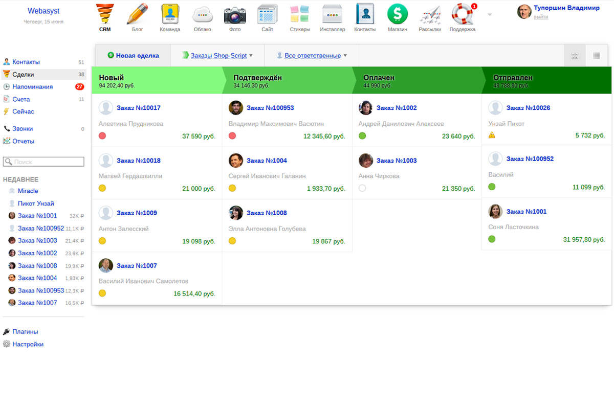Open deal Заказ №10017
The width and height of the screenshot is (614, 409).
(138, 108)
